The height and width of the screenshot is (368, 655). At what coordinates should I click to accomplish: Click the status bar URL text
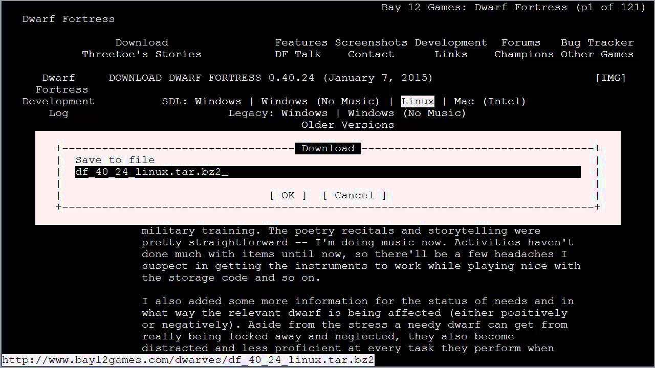tap(188, 360)
